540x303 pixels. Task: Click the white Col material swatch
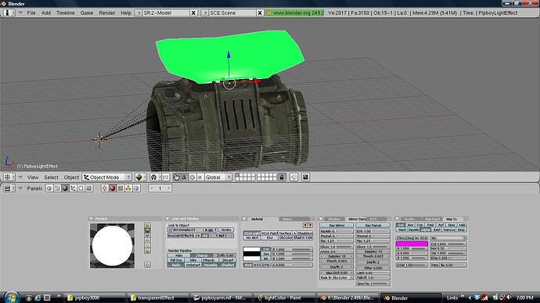pos(252,249)
